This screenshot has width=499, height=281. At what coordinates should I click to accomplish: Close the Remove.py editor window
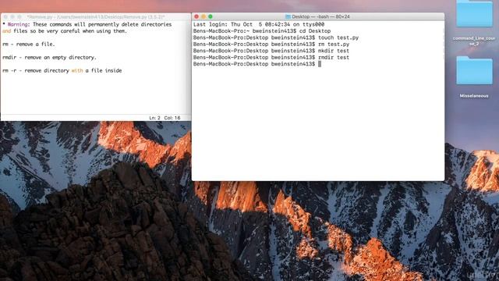pos(5,16)
